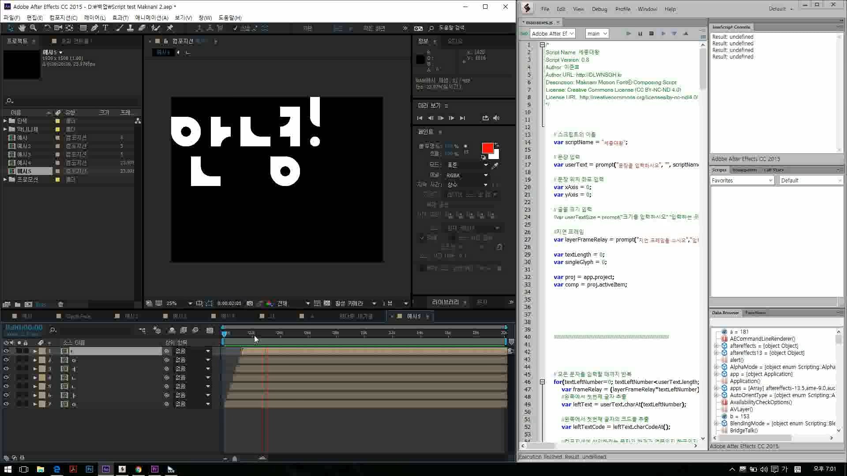Hide layer 2 with eye toggle
The image size is (847, 476).
[x=6, y=360]
